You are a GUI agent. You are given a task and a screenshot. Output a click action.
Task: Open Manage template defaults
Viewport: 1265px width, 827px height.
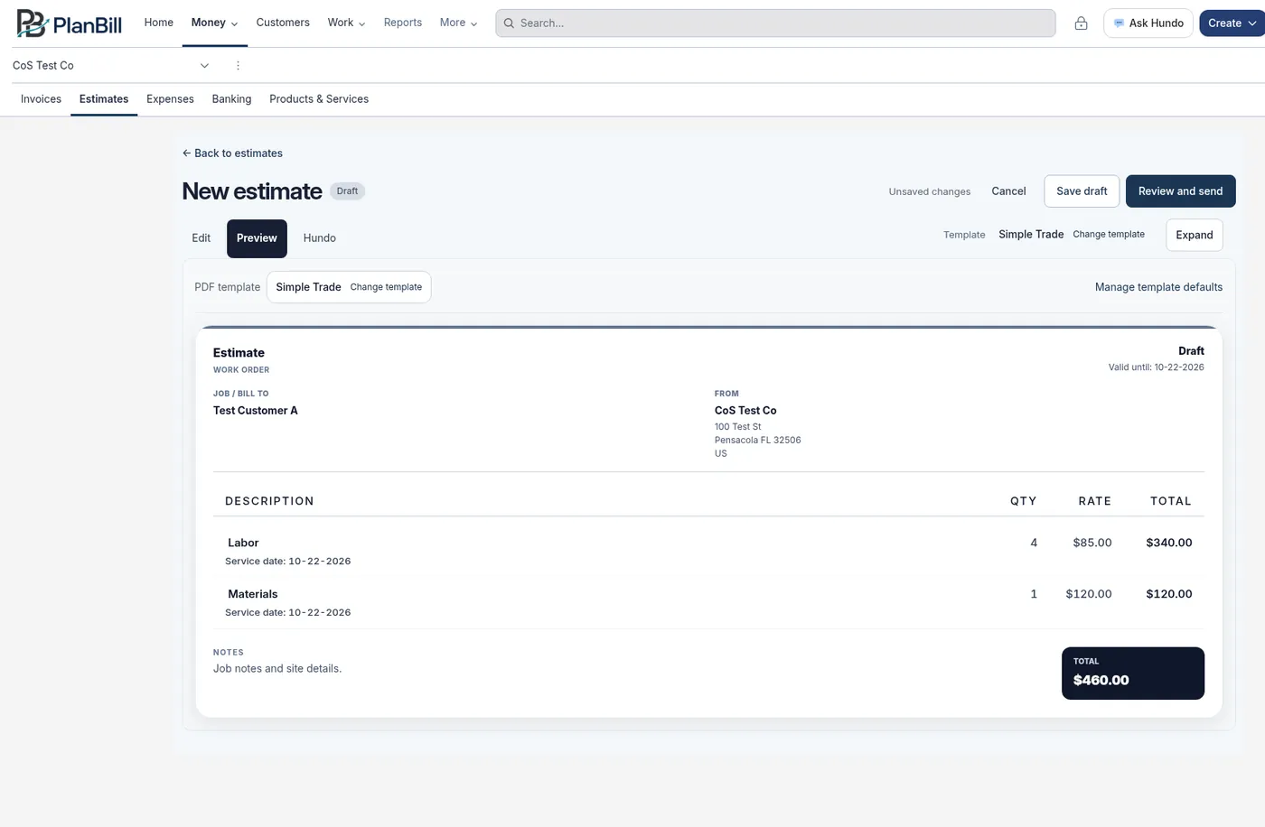point(1158,287)
